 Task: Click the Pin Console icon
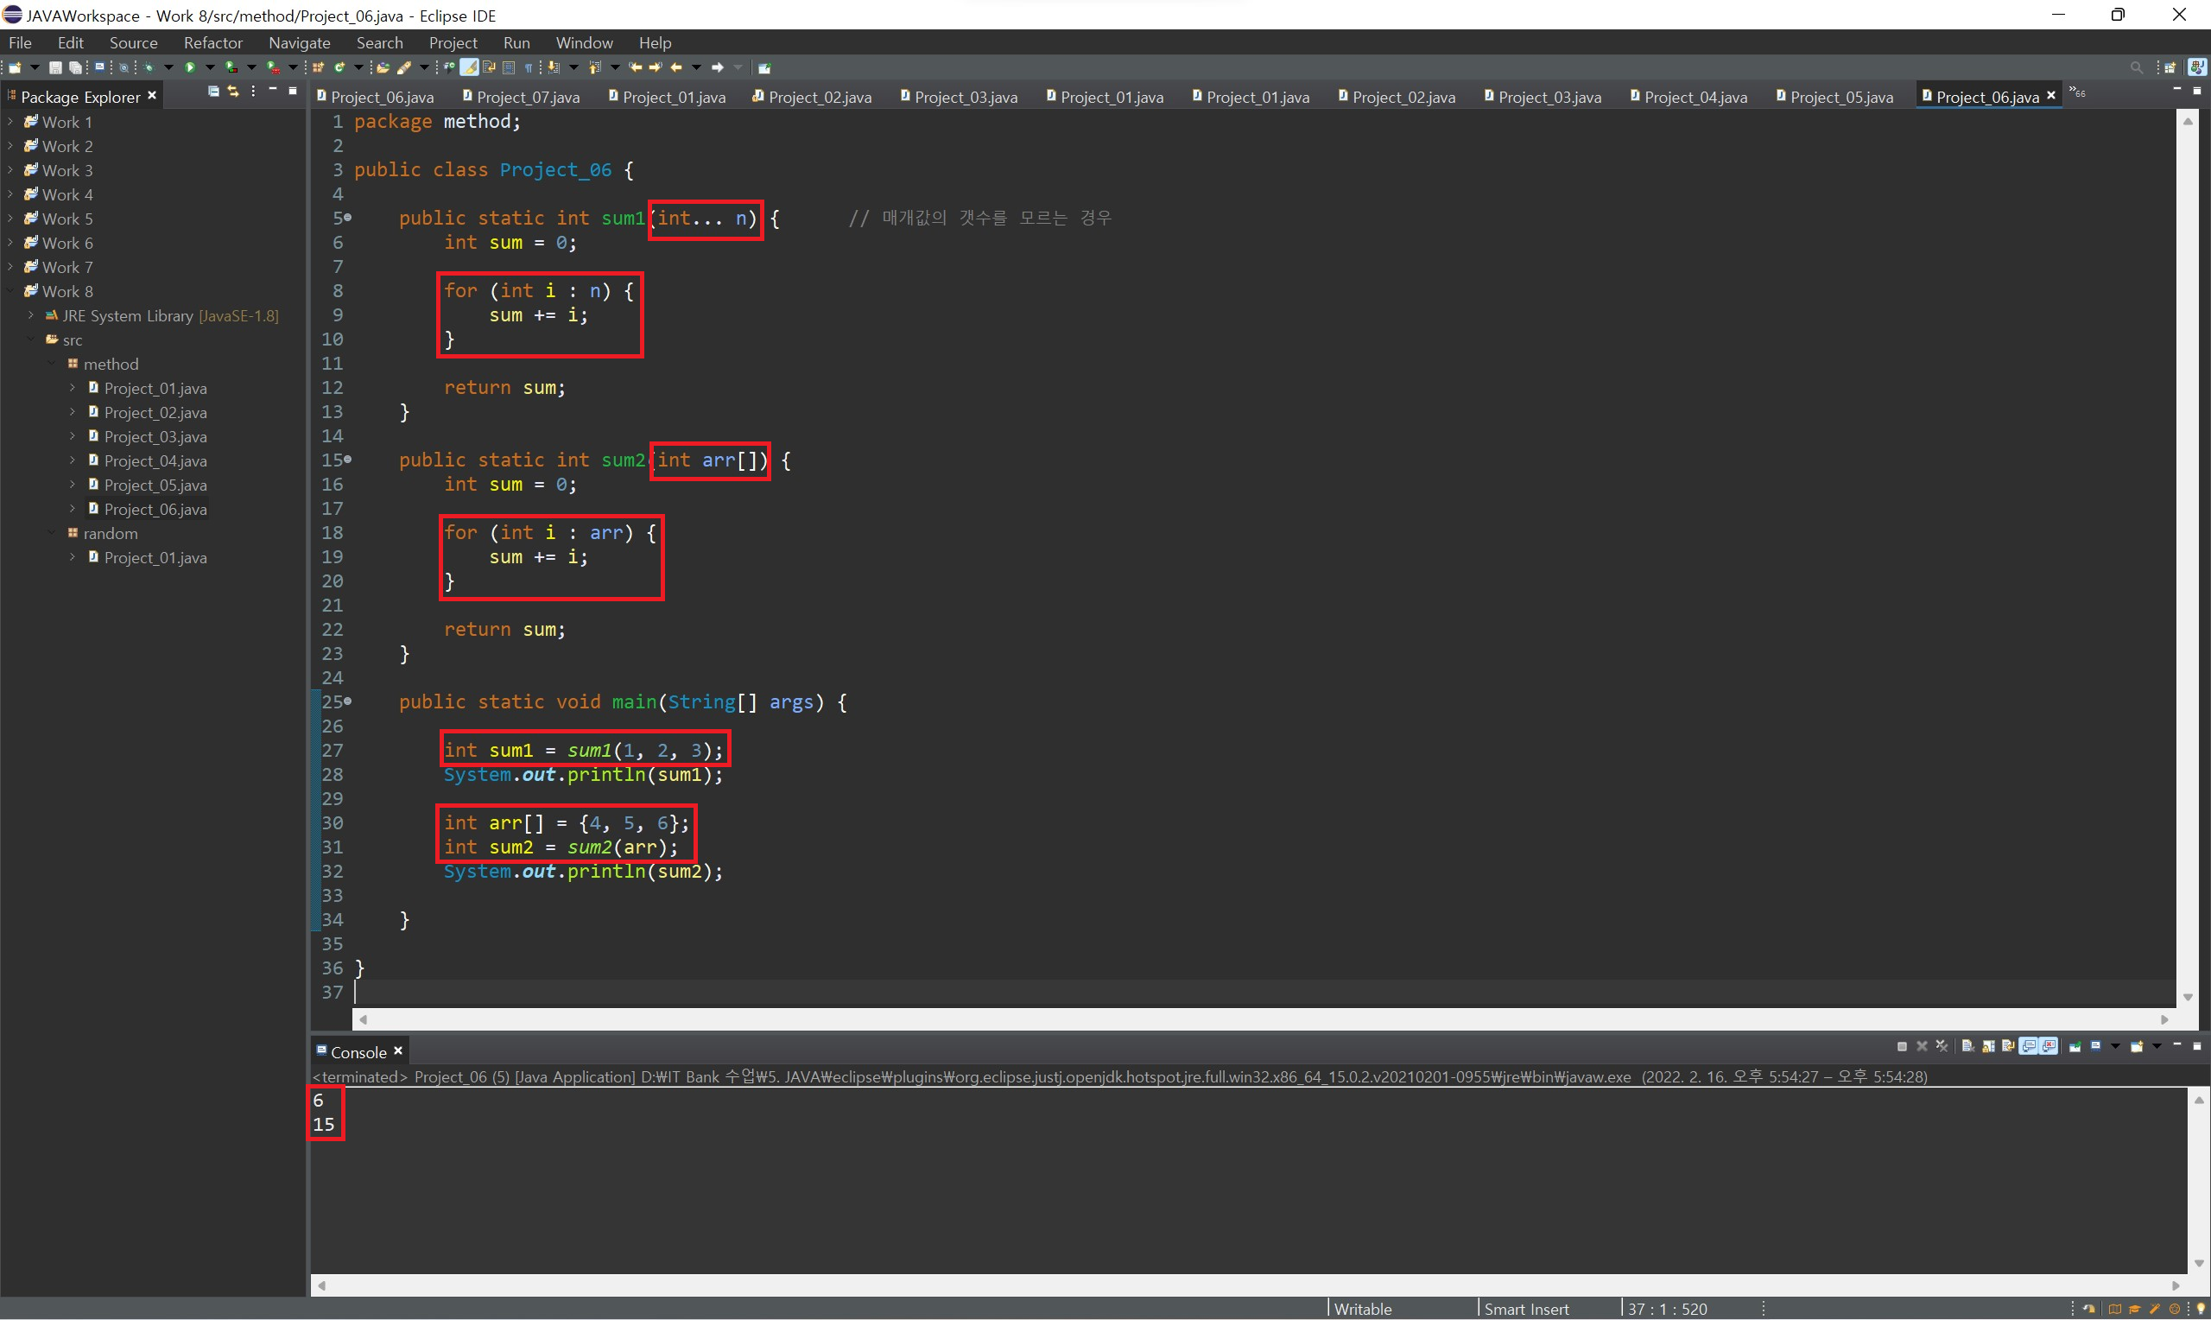click(2075, 1047)
